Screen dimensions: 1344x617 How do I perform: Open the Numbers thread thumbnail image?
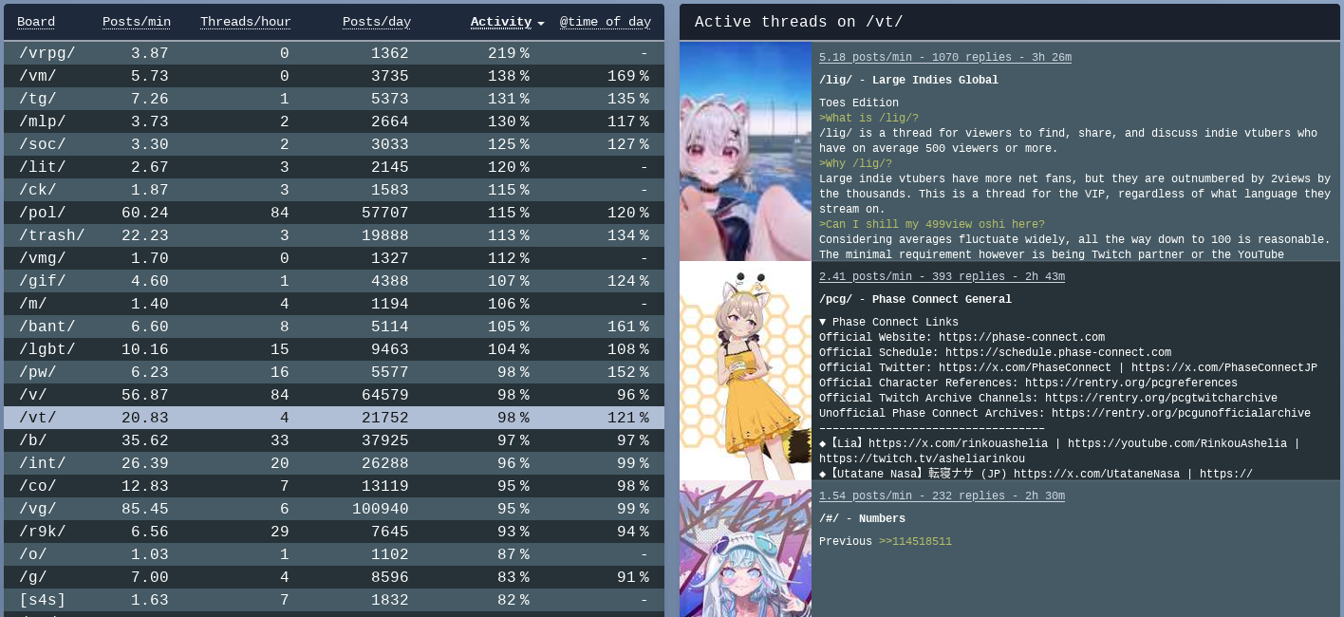tap(746, 549)
